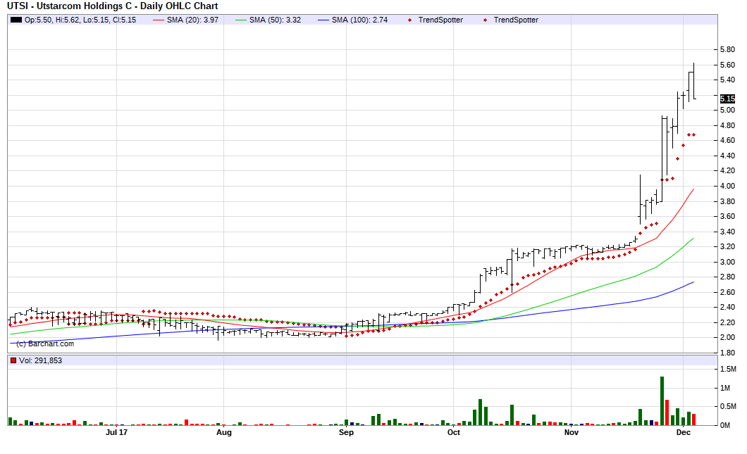The width and height of the screenshot is (747, 454).
Task: Click the 2.20 price axis label
Action: [x=727, y=322]
